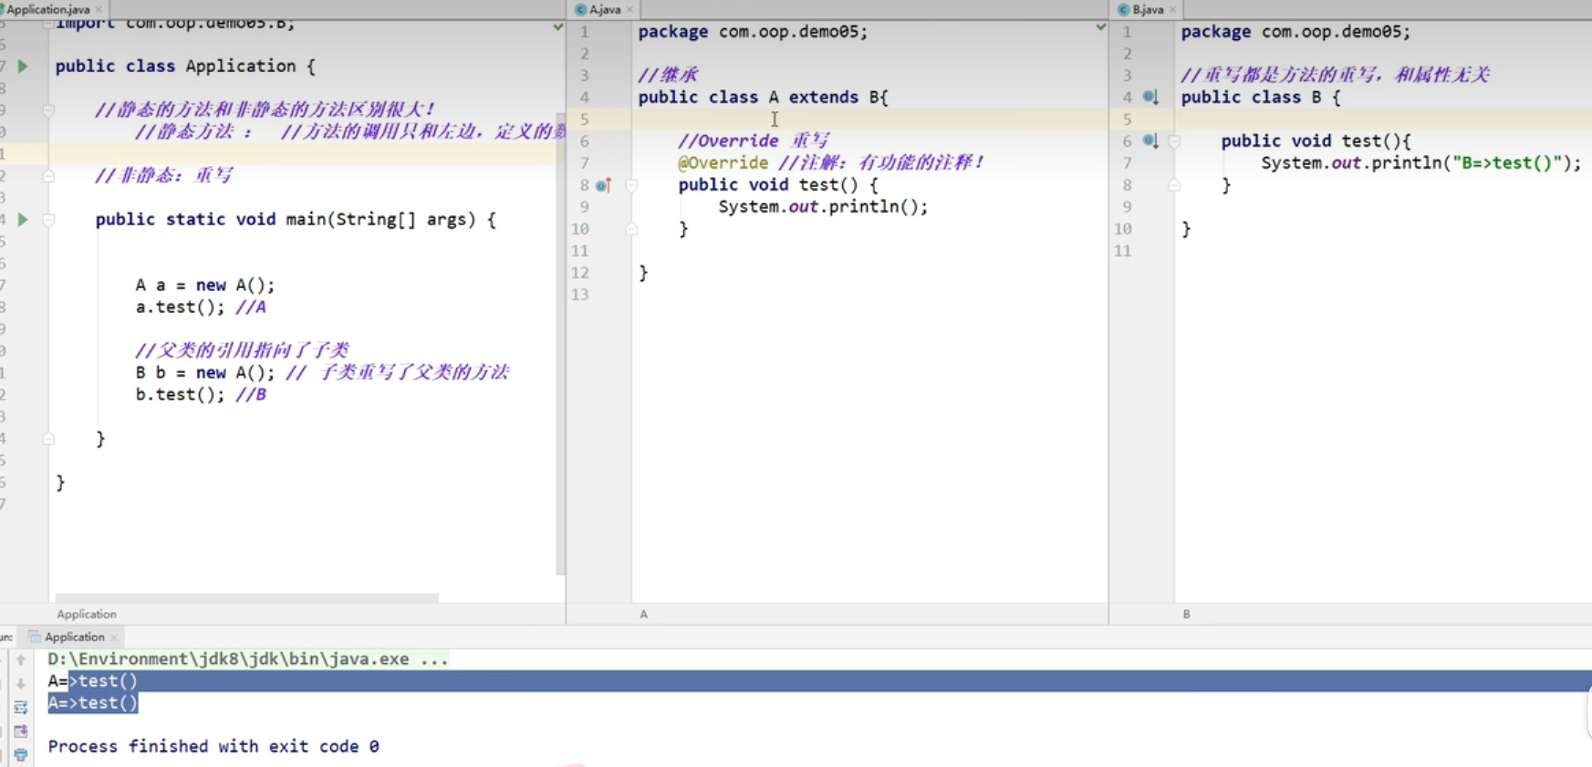The width and height of the screenshot is (1592, 767).
Task: Click the run configuration icon on the Application run tab
Action: click(35, 637)
